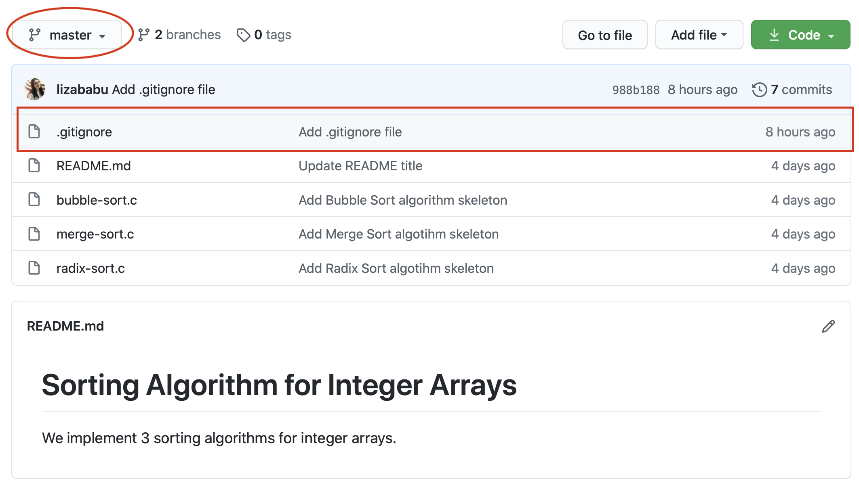
Task: Expand the Add file dropdown
Action: click(699, 35)
